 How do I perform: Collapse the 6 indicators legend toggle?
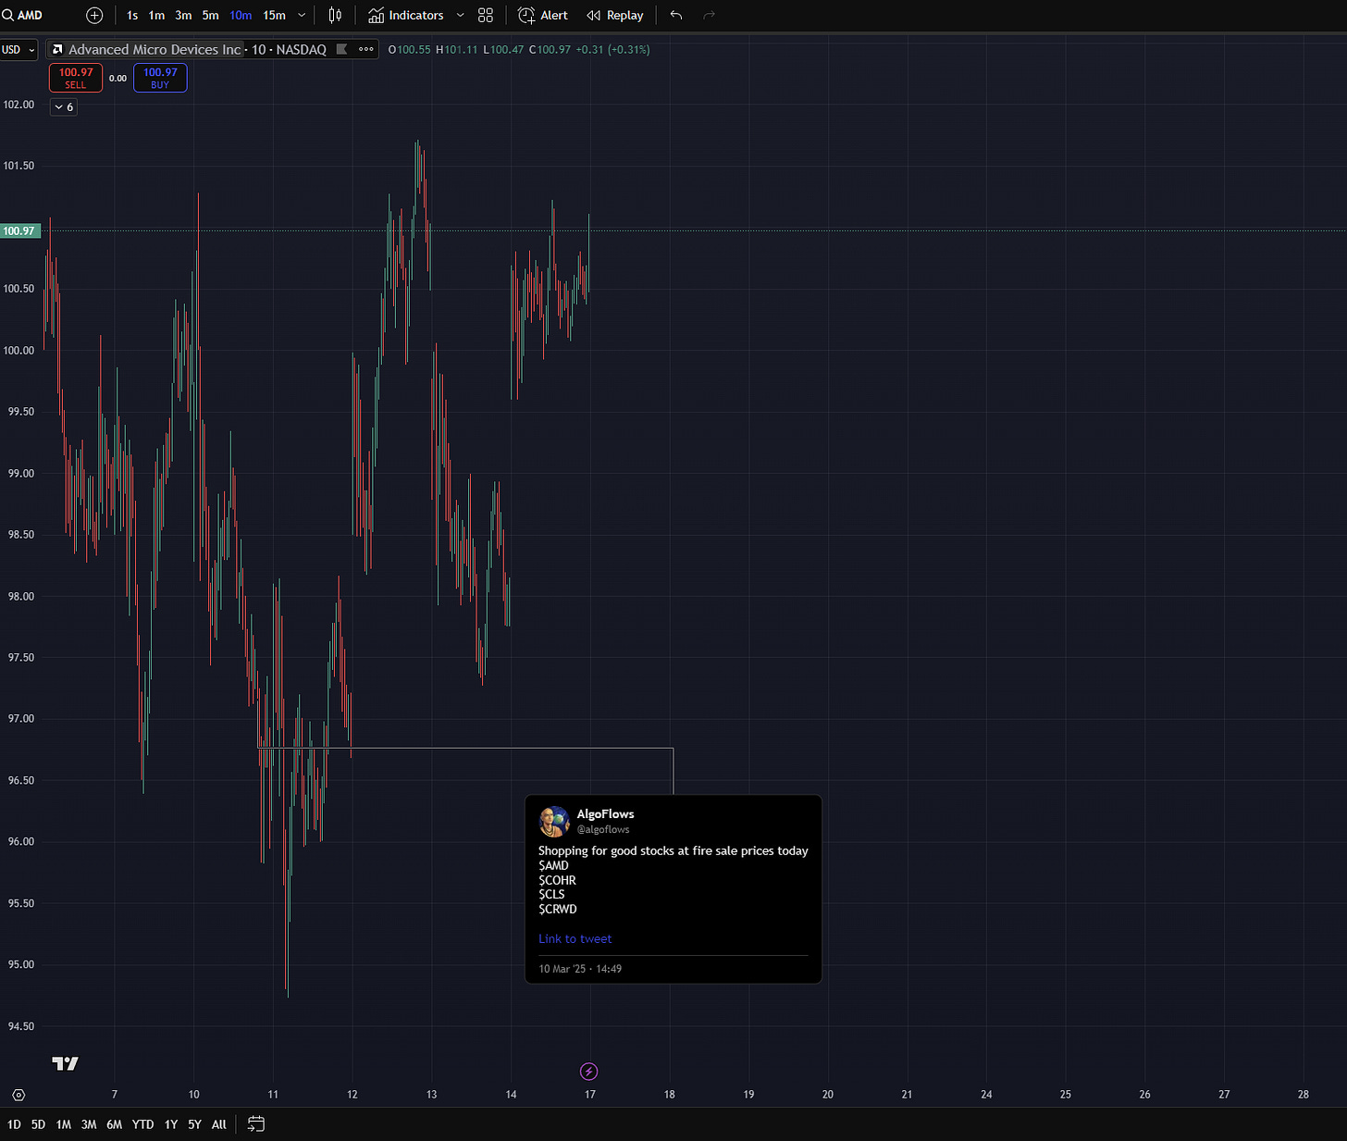(x=63, y=107)
